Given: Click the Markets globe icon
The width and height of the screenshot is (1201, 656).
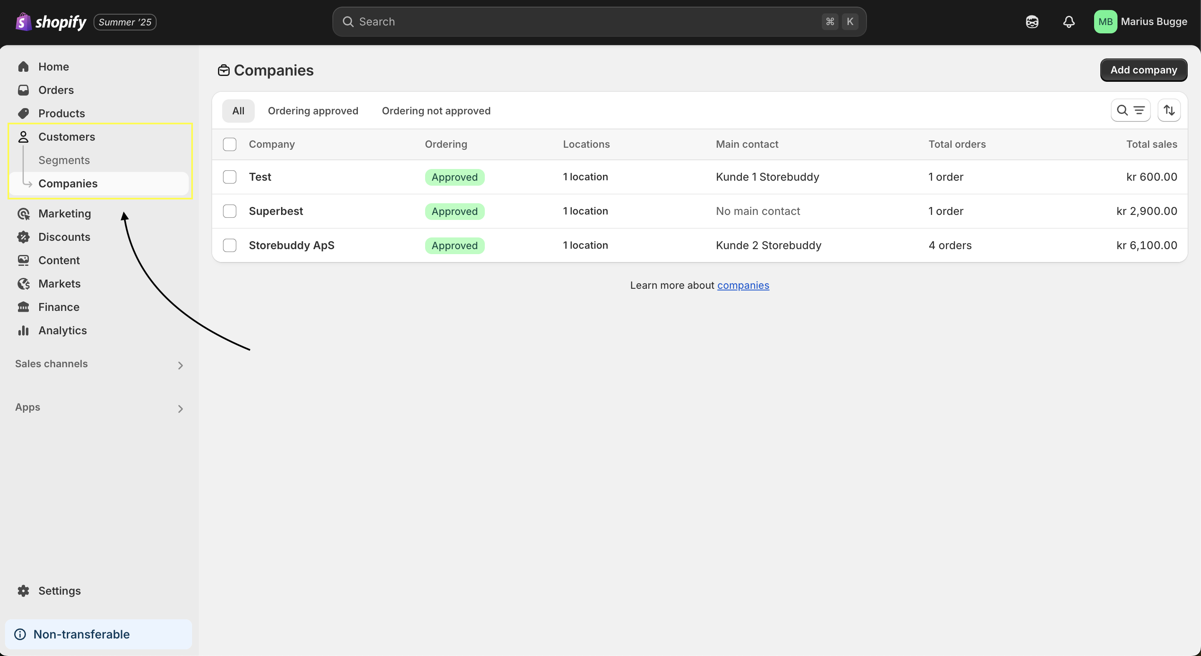Looking at the screenshot, I should click(23, 283).
